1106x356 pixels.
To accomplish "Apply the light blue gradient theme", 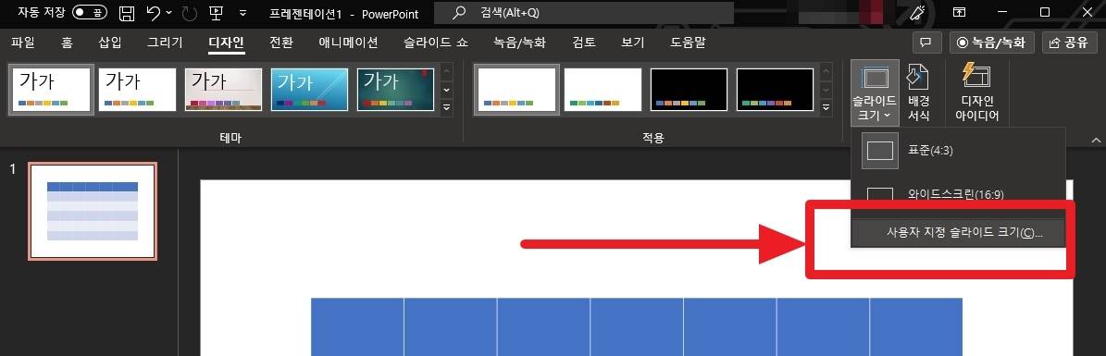I will click(309, 90).
